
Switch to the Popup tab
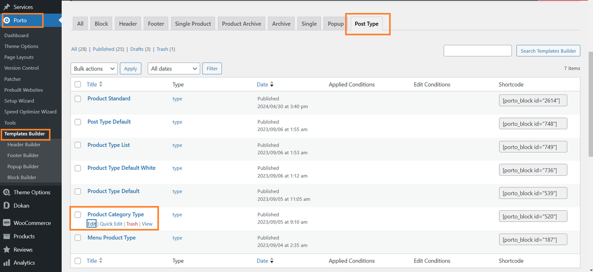click(336, 24)
